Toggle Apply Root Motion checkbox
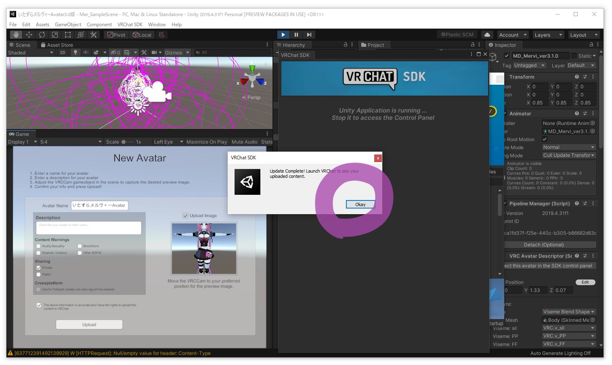The image size is (612, 365). coord(545,139)
